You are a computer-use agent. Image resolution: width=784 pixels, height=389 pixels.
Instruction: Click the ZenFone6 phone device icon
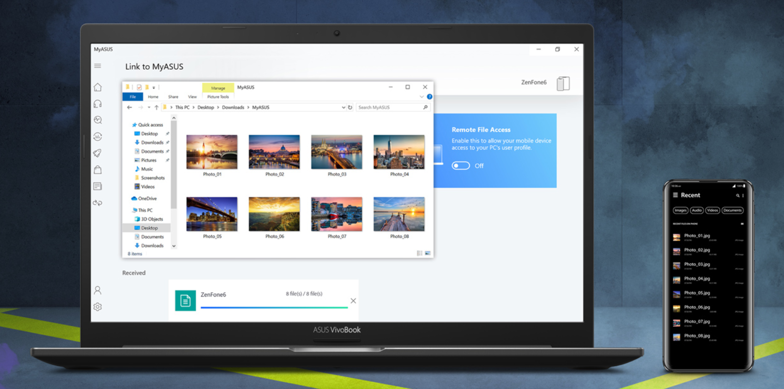click(563, 84)
